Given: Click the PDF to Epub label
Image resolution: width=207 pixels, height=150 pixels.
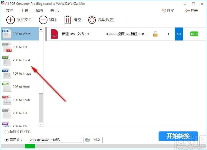Looking at the screenshot, I should tap(21, 100).
